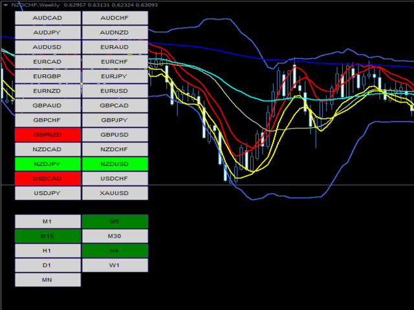Select the GBPJPY pair button
414x310 pixels.
[x=114, y=120]
